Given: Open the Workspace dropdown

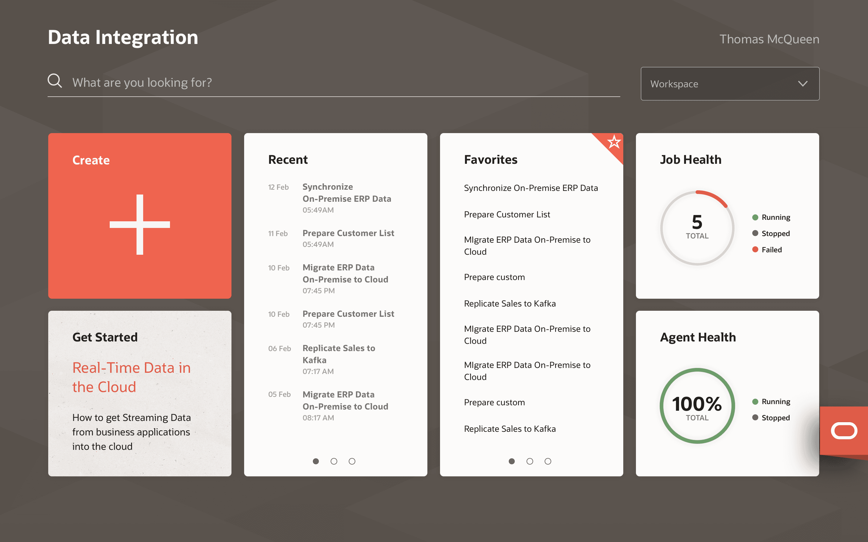Looking at the screenshot, I should [x=730, y=83].
